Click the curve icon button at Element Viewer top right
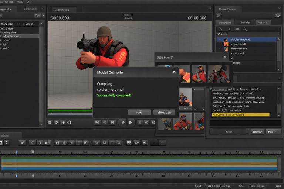 pyautogui.click(x=277, y=16)
